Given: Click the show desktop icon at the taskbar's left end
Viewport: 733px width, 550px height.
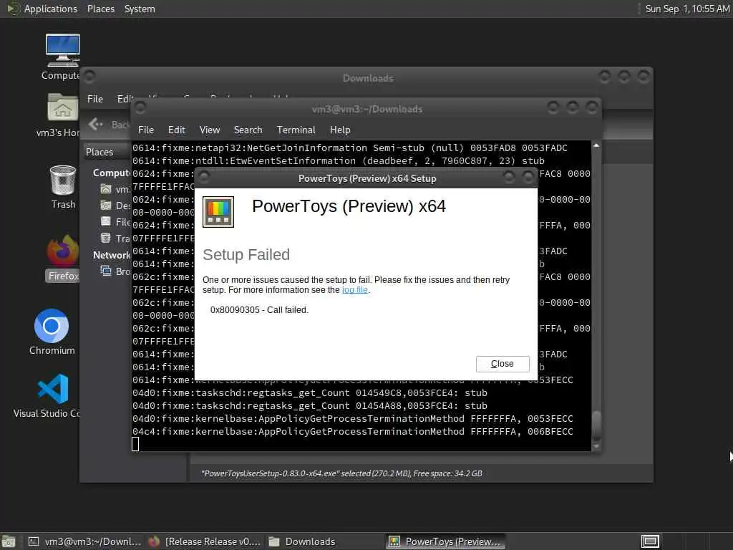Looking at the screenshot, I should 9,542.
